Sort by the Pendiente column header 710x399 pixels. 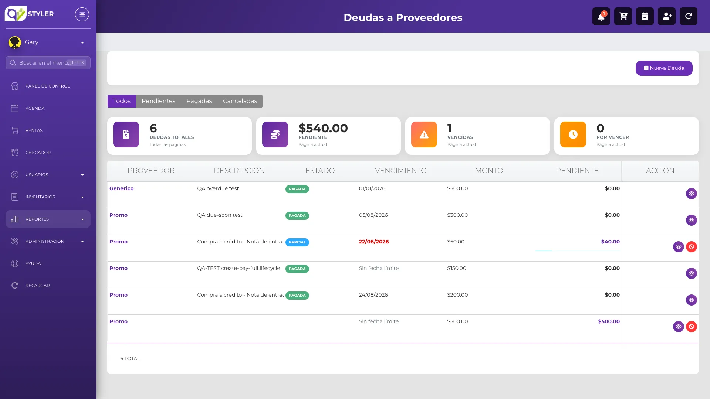click(x=577, y=171)
